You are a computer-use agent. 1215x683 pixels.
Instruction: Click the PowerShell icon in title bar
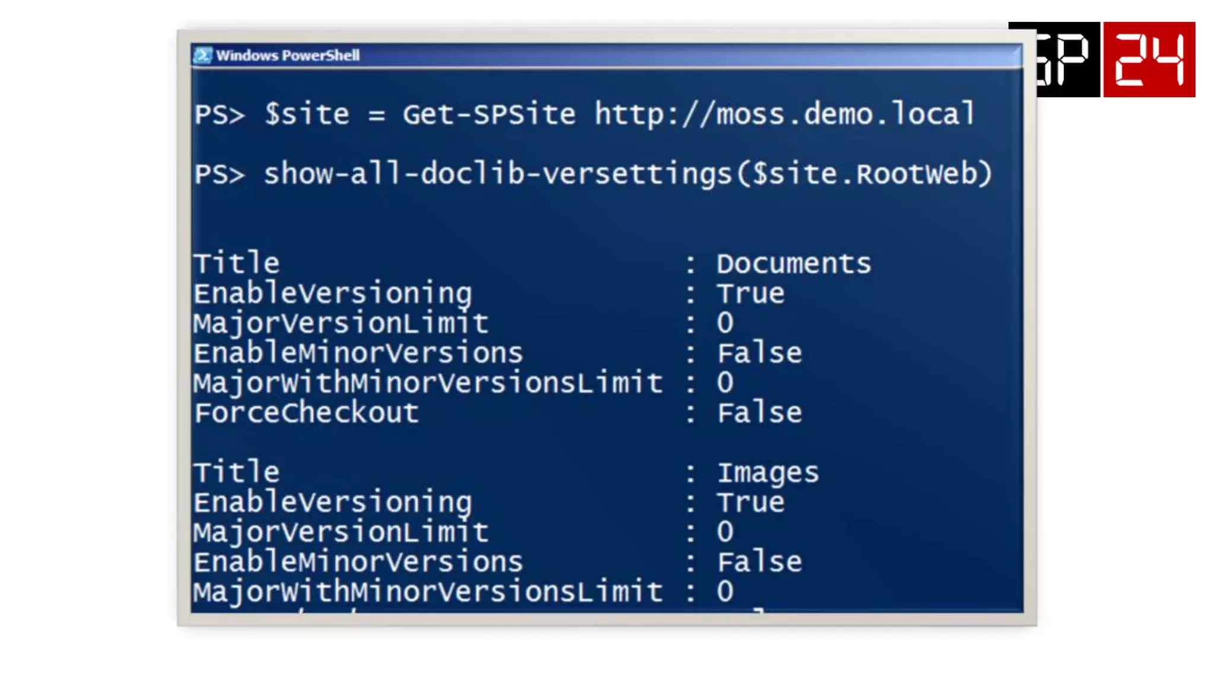(202, 55)
